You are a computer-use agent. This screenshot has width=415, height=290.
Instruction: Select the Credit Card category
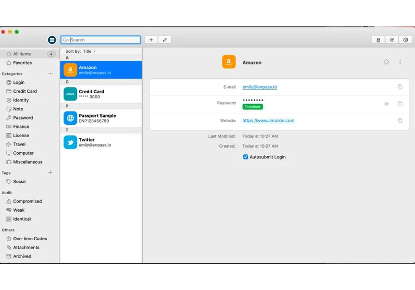pyautogui.click(x=30, y=91)
